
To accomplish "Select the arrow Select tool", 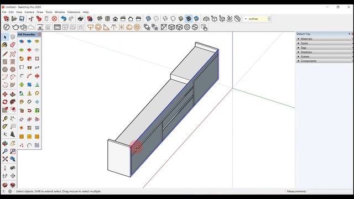I will (5, 37).
